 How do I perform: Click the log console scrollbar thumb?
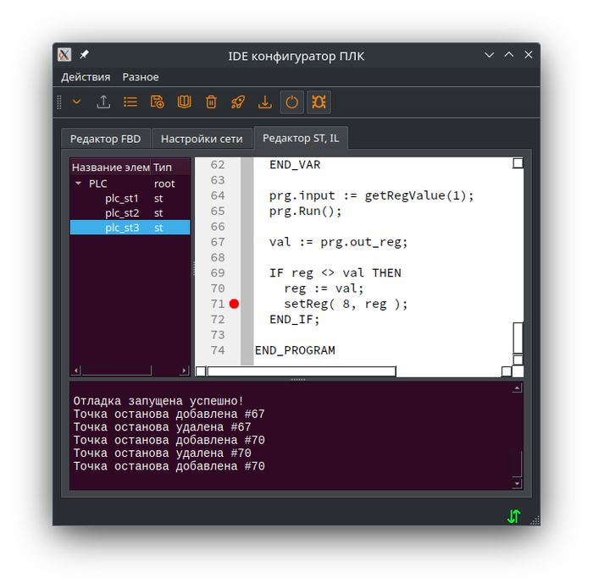(x=517, y=464)
